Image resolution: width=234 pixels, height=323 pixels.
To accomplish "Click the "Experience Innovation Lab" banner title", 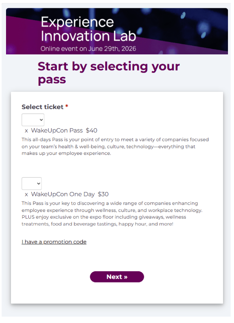I will (88, 29).
